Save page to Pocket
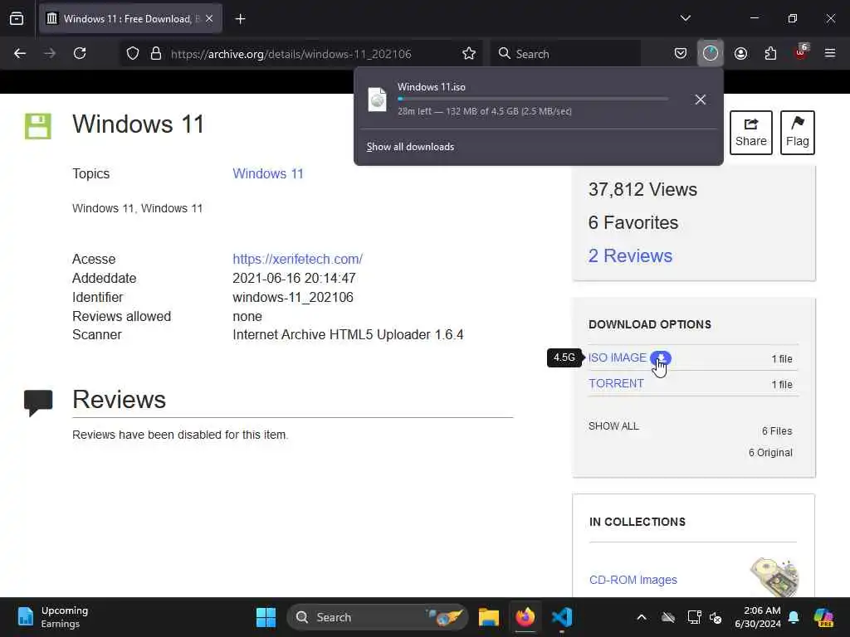The height and width of the screenshot is (637, 850). click(681, 54)
